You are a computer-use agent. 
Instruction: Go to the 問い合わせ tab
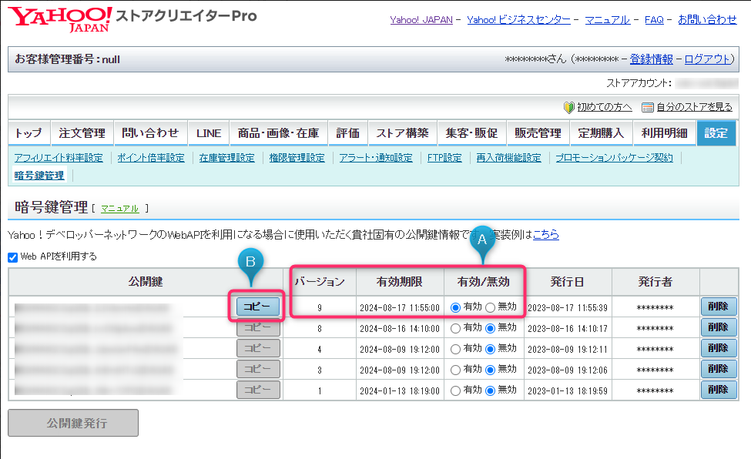[150, 133]
